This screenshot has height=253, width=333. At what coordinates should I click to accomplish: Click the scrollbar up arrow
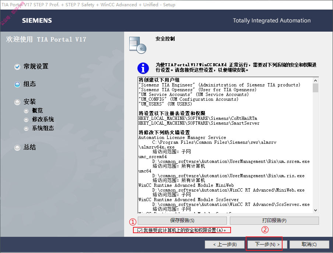pyautogui.click(x=315, y=81)
